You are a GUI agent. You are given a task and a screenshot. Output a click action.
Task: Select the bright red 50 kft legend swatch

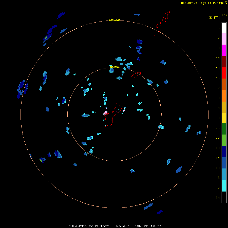tap(224, 73)
